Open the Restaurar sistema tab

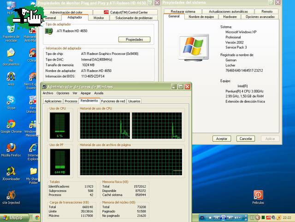(183, 12)
